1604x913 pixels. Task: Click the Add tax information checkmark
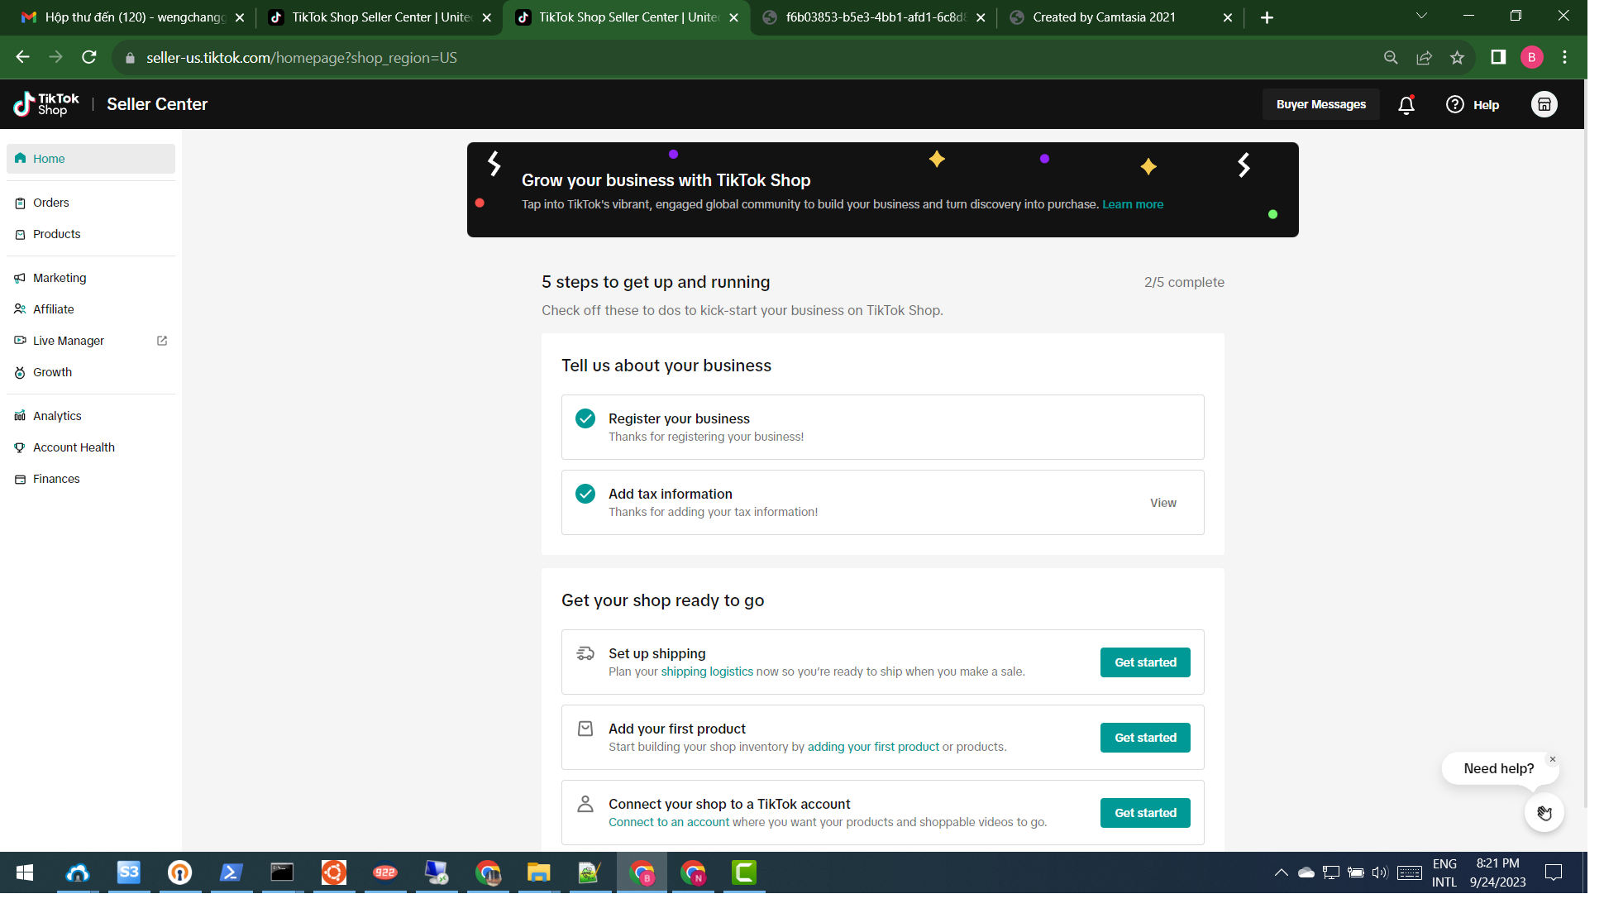coord(585,494)
